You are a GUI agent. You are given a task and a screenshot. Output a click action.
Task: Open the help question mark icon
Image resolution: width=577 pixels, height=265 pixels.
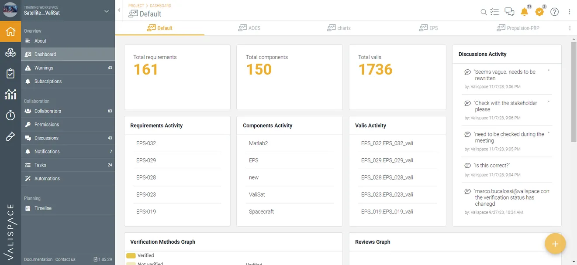point(554,12)
